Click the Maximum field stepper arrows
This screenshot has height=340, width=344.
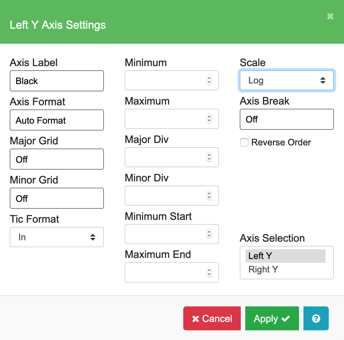(209, 119)
